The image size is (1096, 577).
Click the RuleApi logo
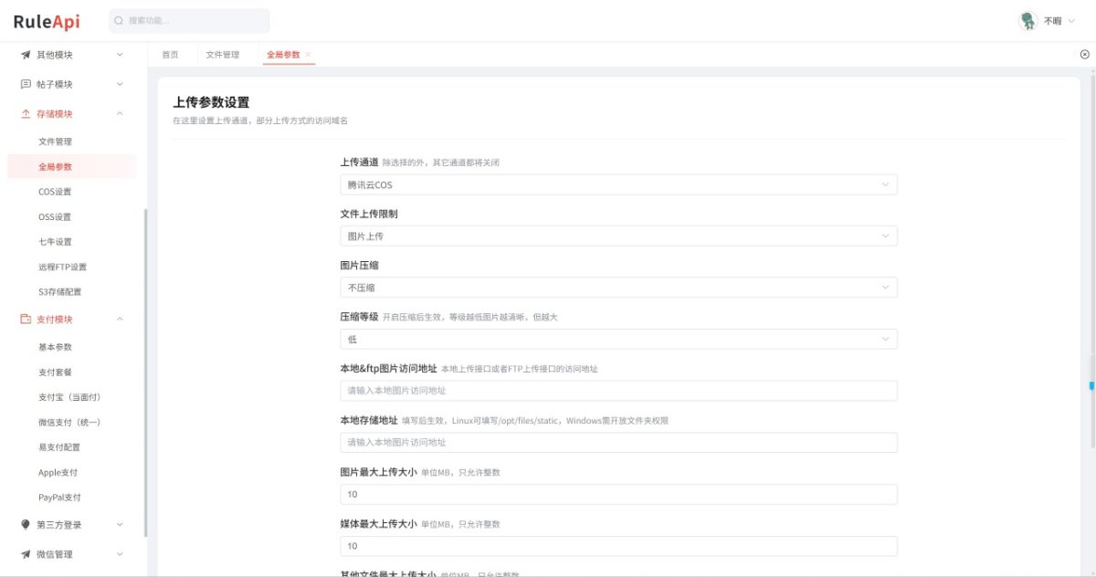[47, 21]
